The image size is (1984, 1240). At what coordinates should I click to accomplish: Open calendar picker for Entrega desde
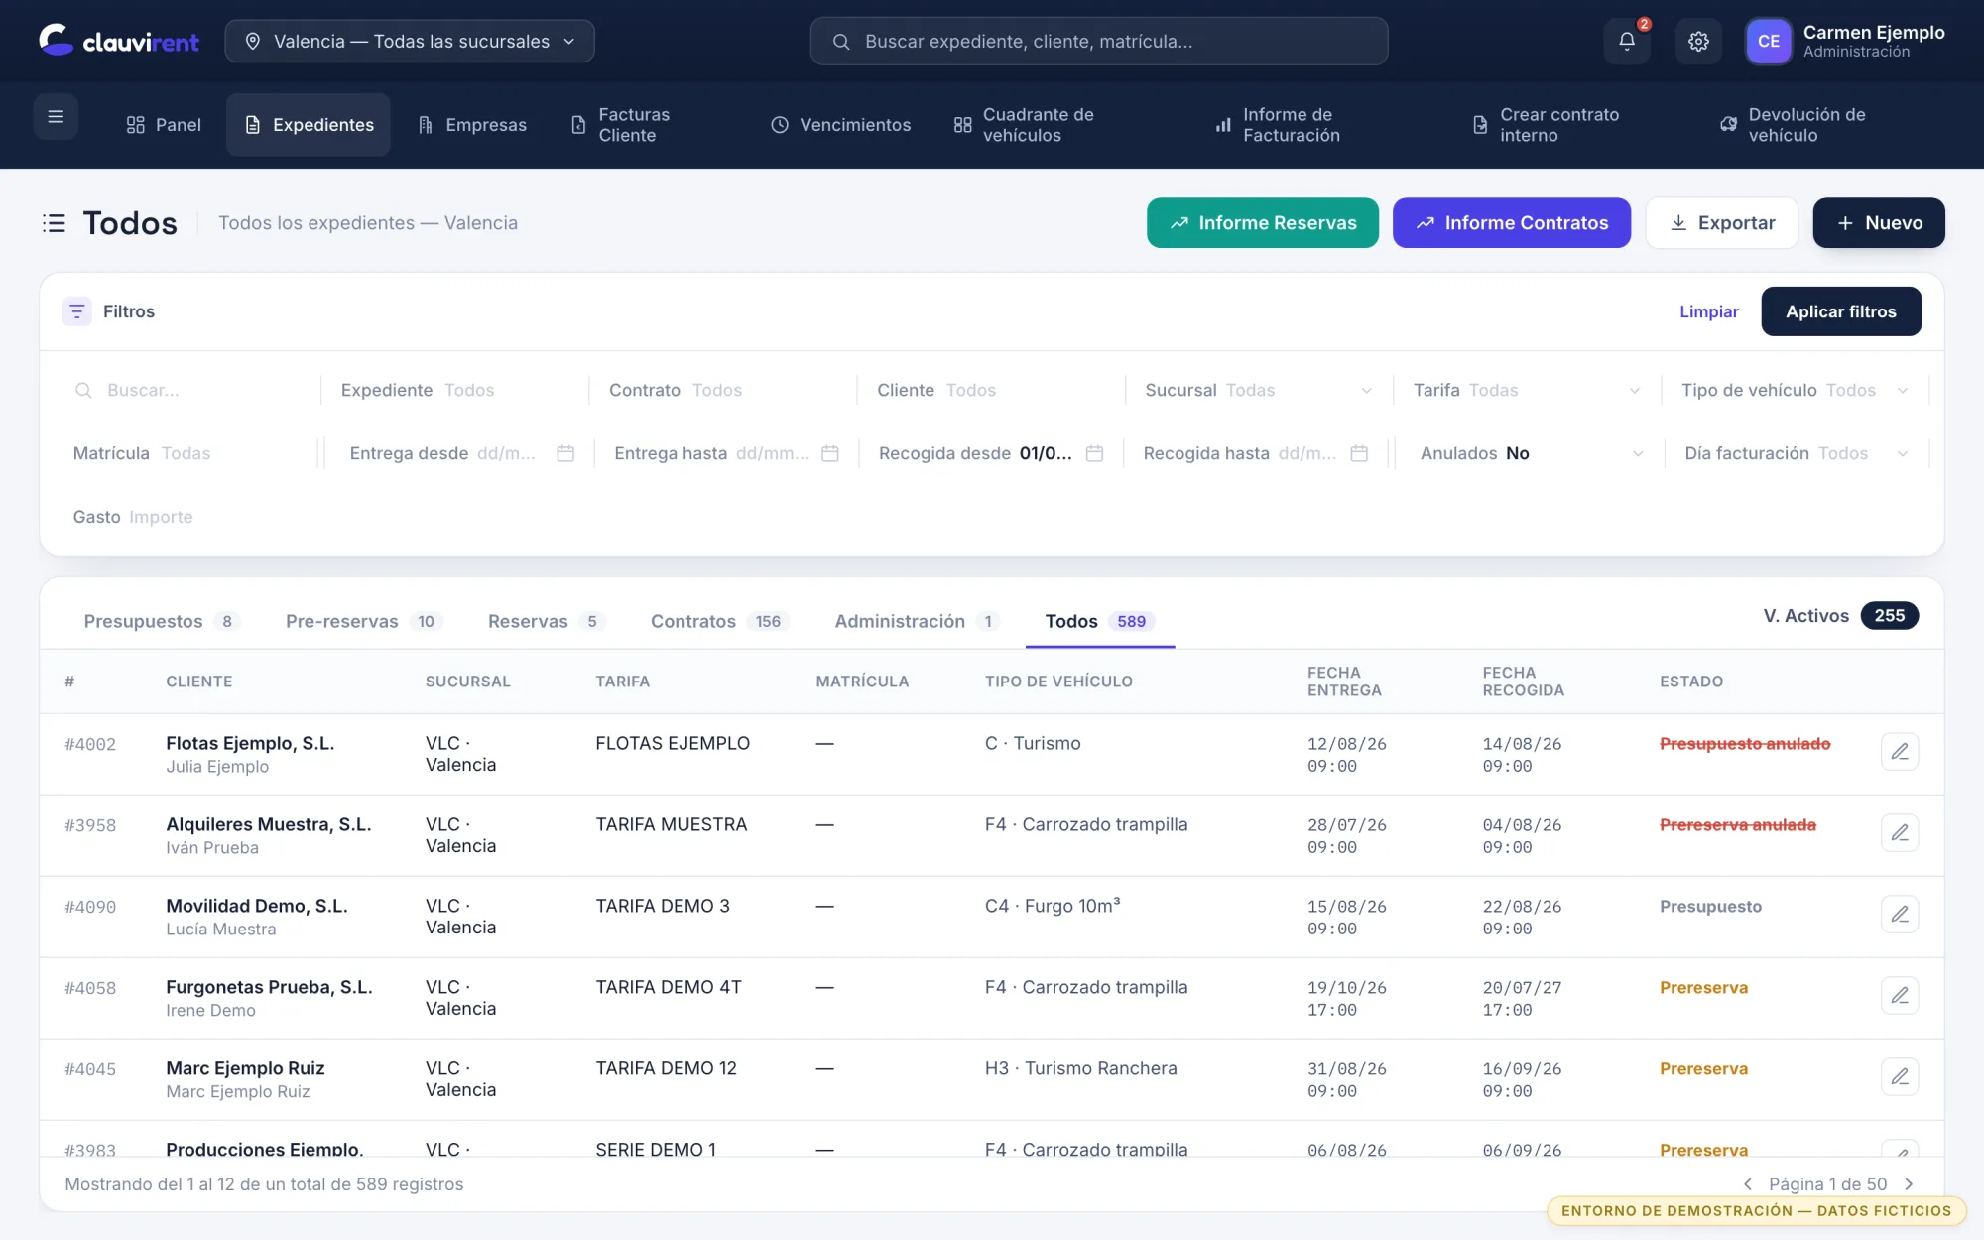(x=565, y=453)
